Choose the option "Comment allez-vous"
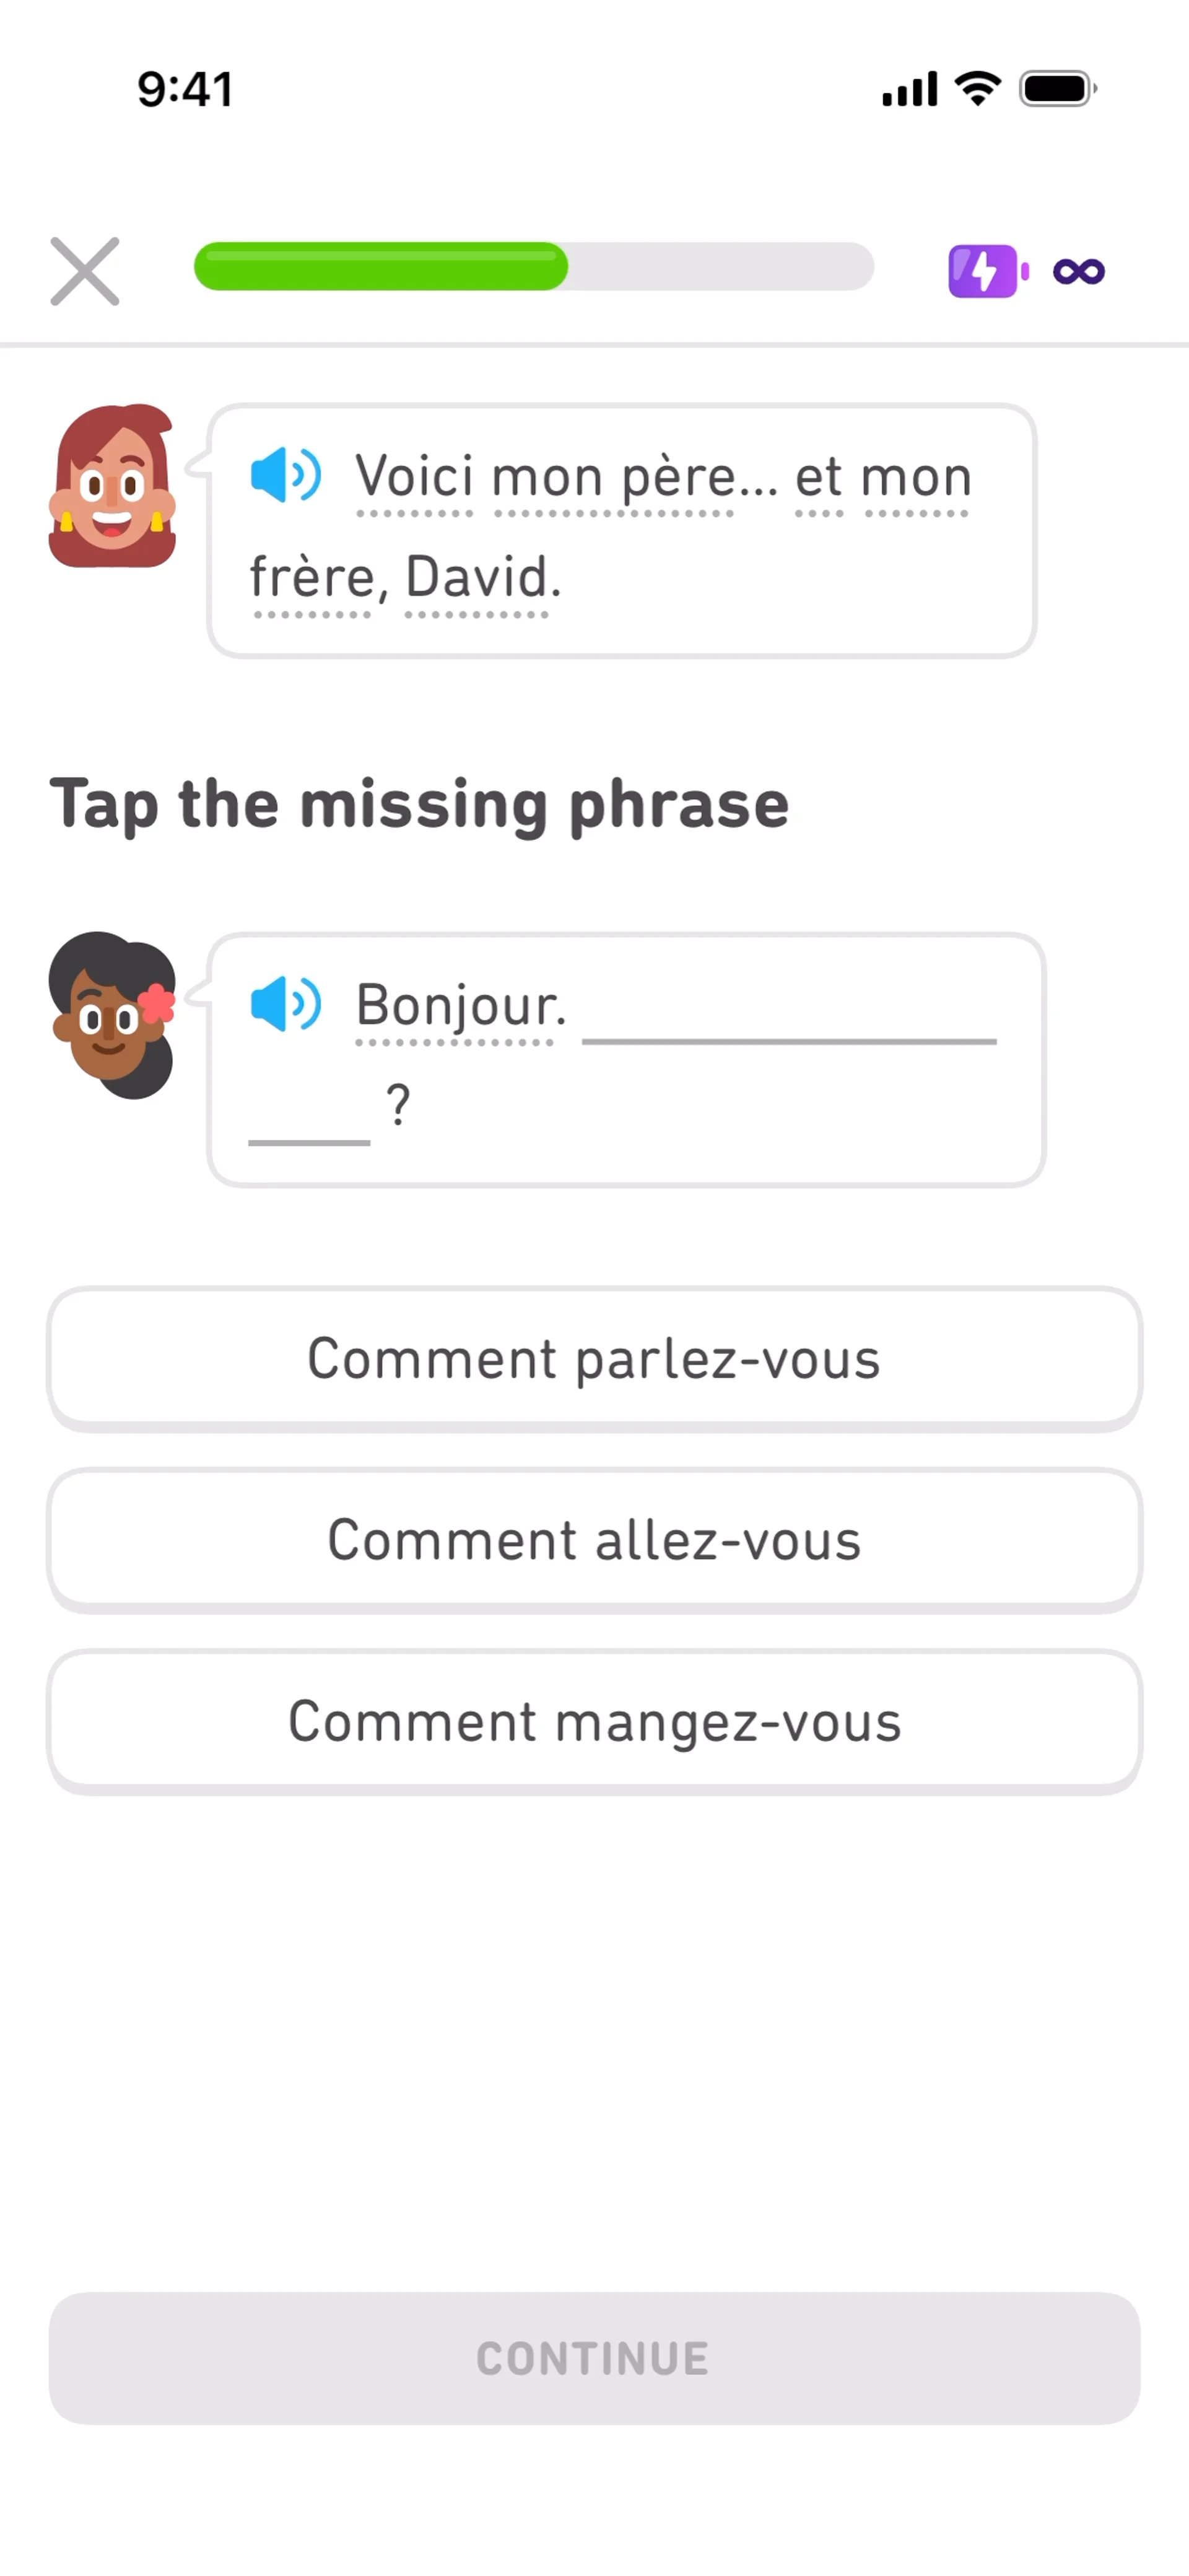 click(x=594, y=1539)
